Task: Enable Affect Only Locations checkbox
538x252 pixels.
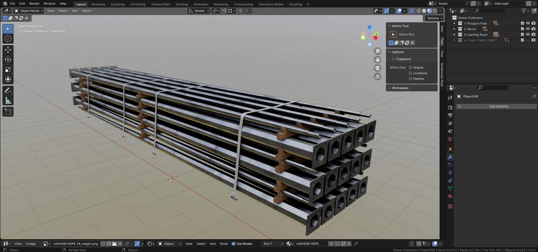Action: [410, 73]
